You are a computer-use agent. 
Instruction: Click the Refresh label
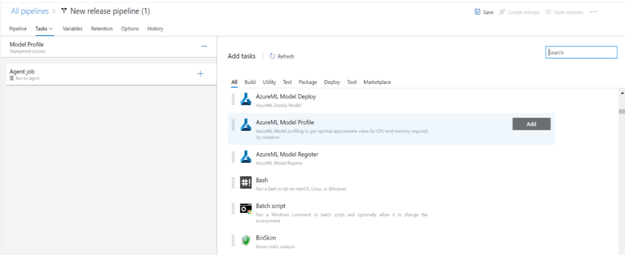pyautogui.click(x=286, y=56)
